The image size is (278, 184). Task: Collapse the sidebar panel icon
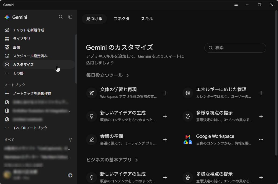click(70, 17)
